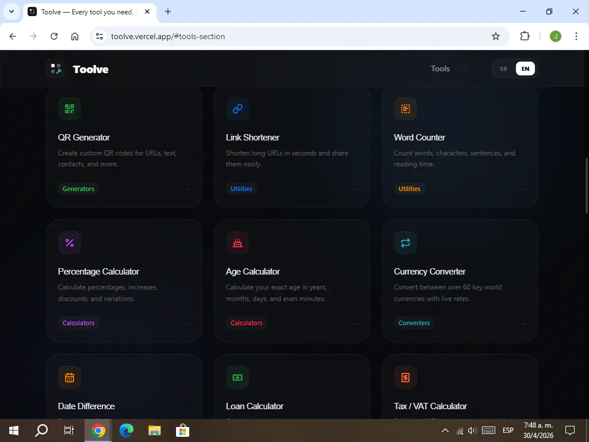Image resolution: width=589 pixels, height=442 pixels.
Task: Open the Age Calculator cake icon
Action: [x=238, y=243]
